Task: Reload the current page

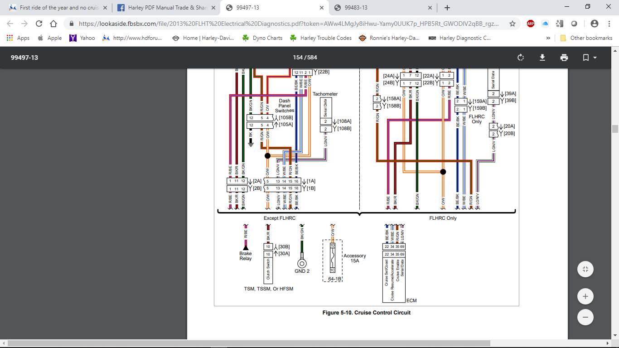Action: pos(39,24)
